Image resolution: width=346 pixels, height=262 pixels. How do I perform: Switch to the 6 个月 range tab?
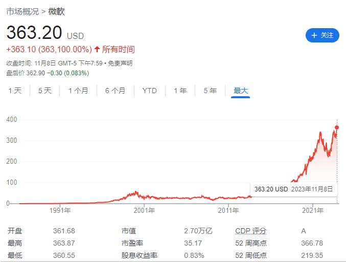point(115,91)
